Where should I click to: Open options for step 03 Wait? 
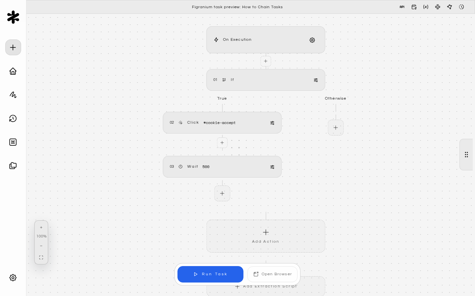(x=272, y=167)
